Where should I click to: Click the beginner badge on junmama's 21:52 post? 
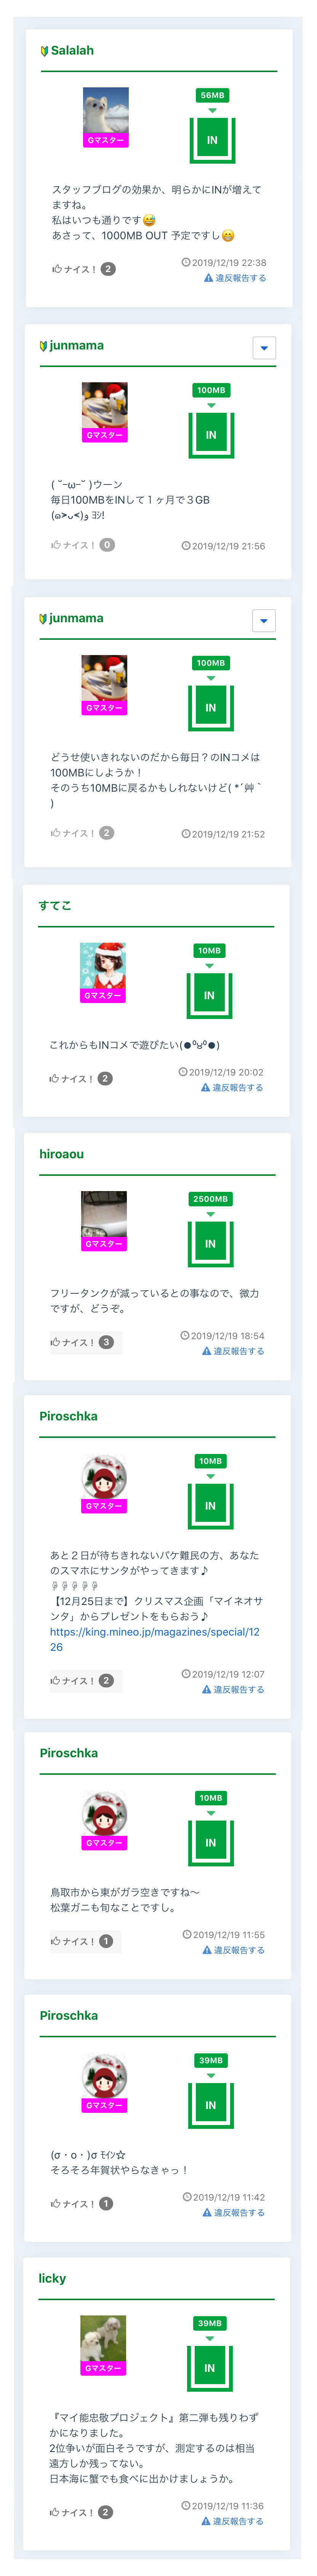click(x=43, y=619)
